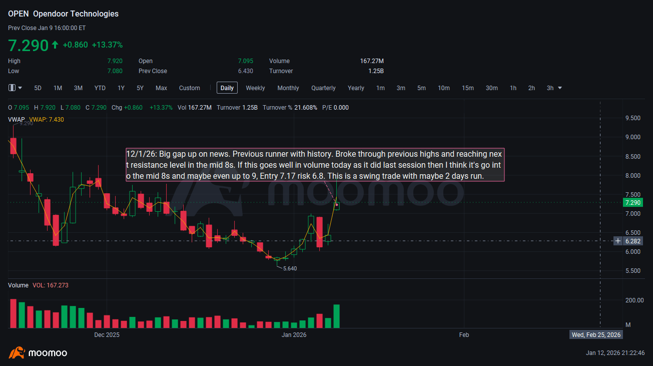Screen dimensions: 653x366
Task: Click the Jan 12, 2026 21:22:46 timestamp
Action: (x=615, y=353)
